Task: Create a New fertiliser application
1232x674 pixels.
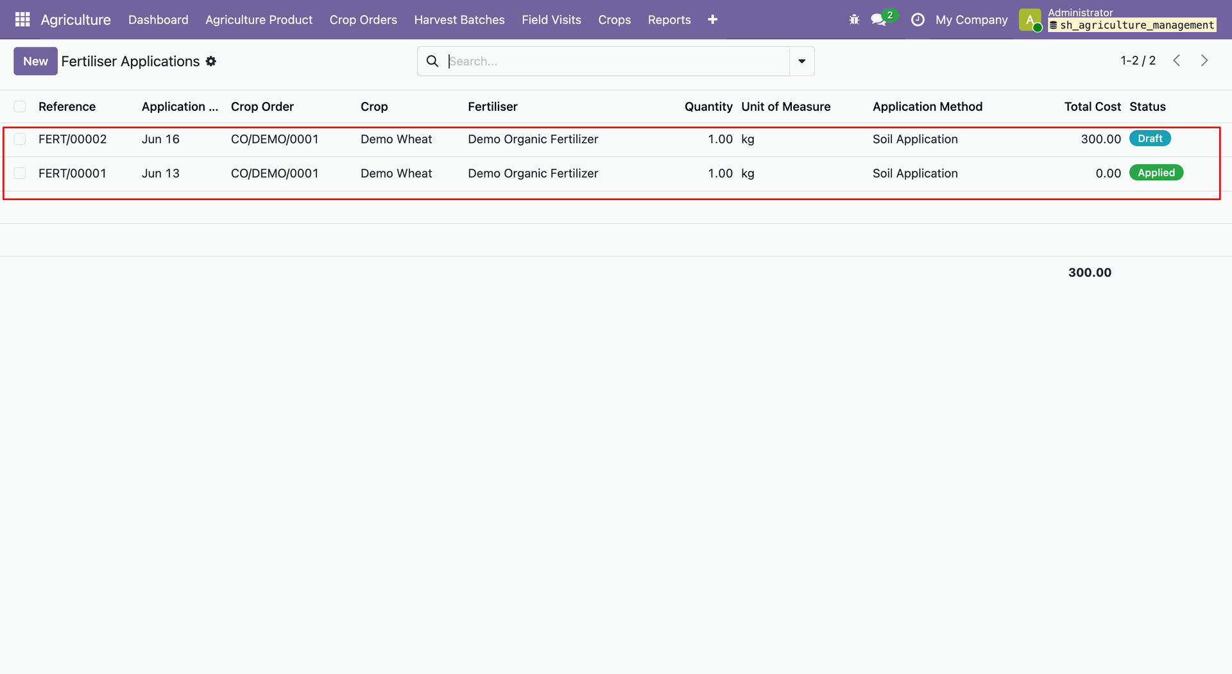Action: [x=35, y=61]
